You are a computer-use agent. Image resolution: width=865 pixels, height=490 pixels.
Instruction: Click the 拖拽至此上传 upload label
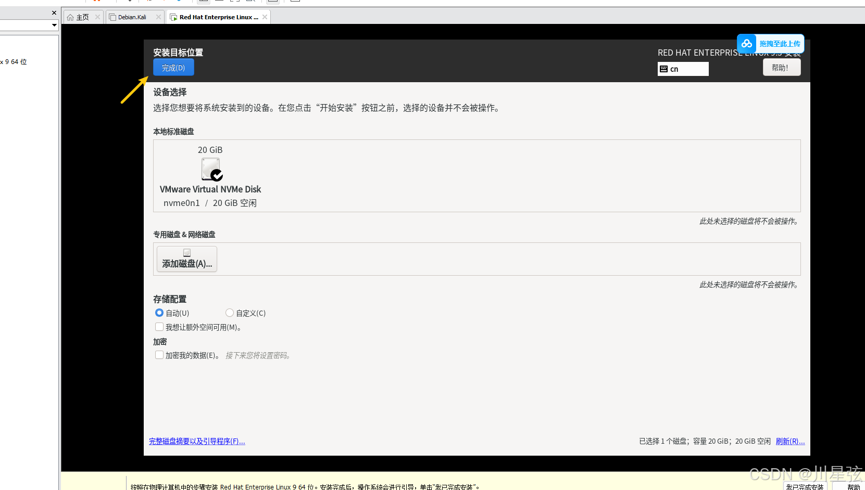[780, 44]
